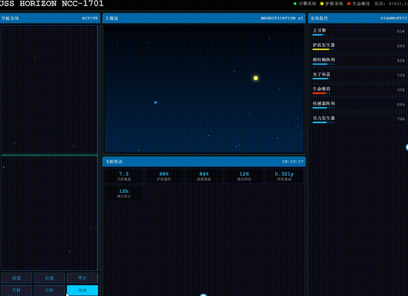Click the red 生命维持 level bar in monitor
The width and height of the screenshot is (408, 296).
coord(321,93)
